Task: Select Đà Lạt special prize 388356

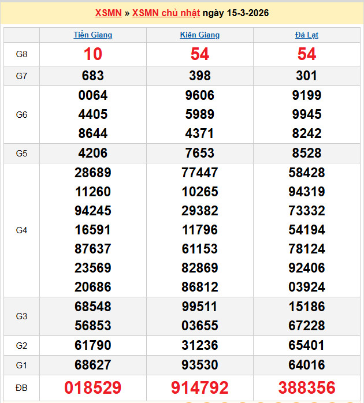Action: coord(307,387)
